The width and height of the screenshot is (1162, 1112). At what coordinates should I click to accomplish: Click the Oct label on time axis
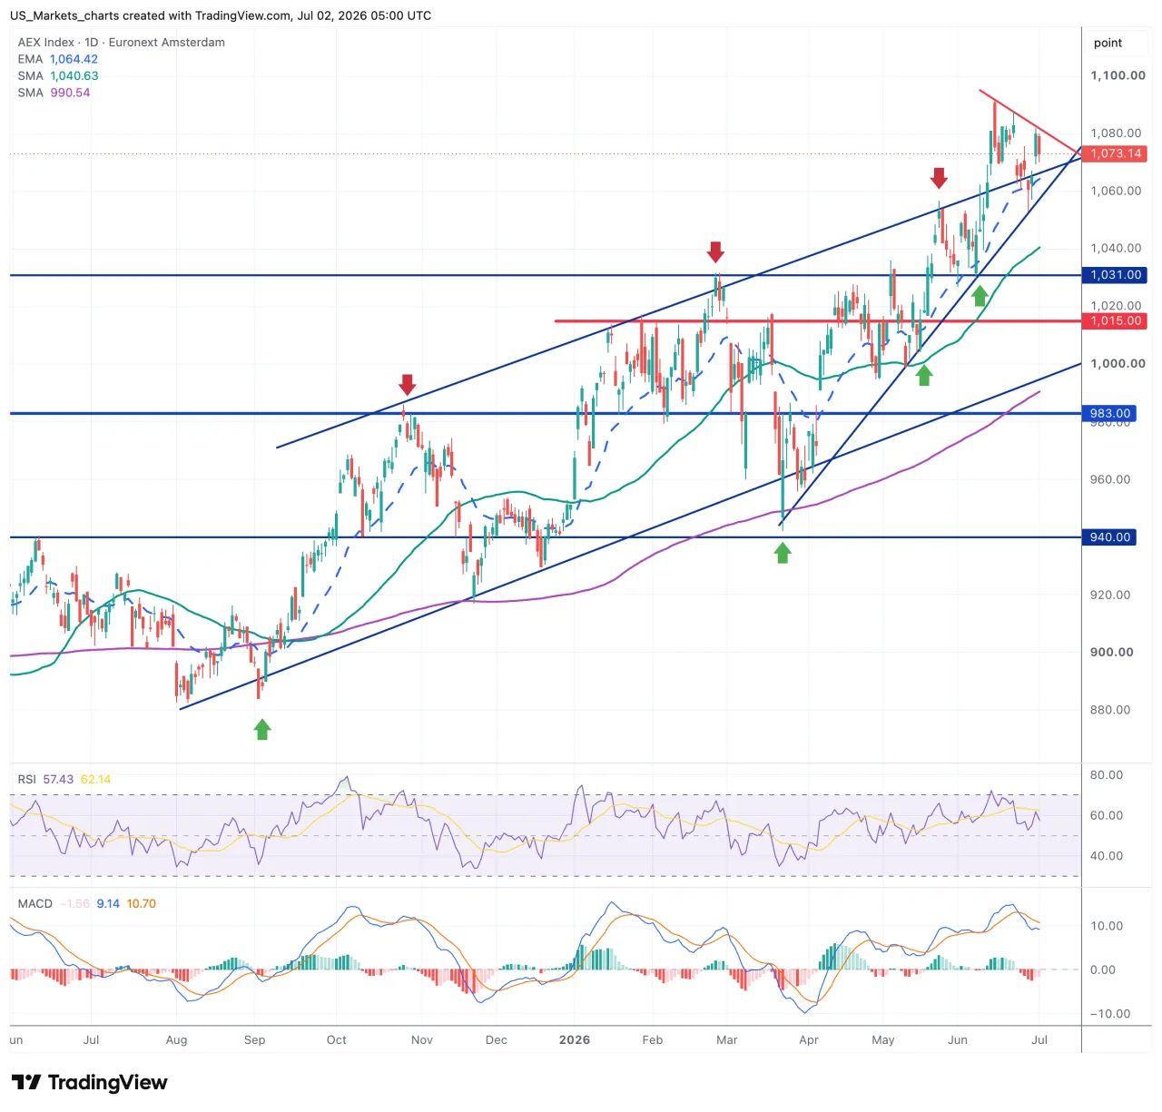(x=337, y=1040)
